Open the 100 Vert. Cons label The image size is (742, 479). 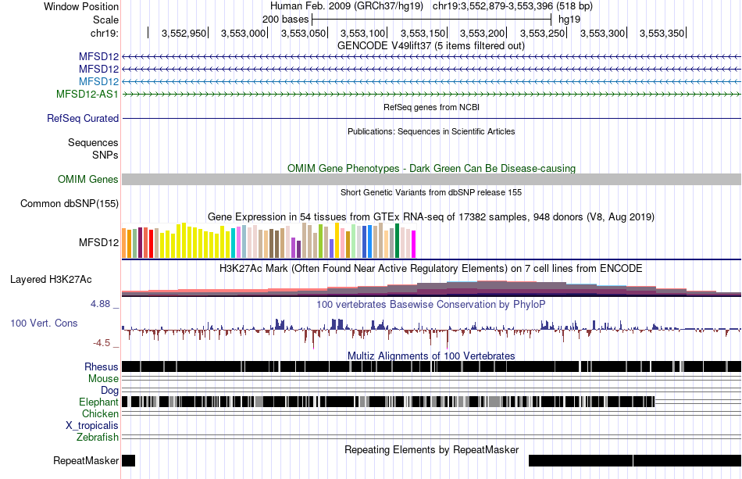44,324
